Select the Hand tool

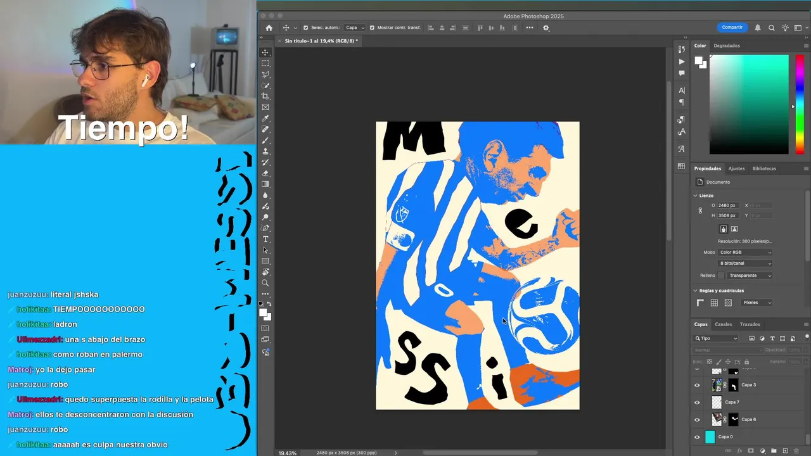tap(265, 272)
